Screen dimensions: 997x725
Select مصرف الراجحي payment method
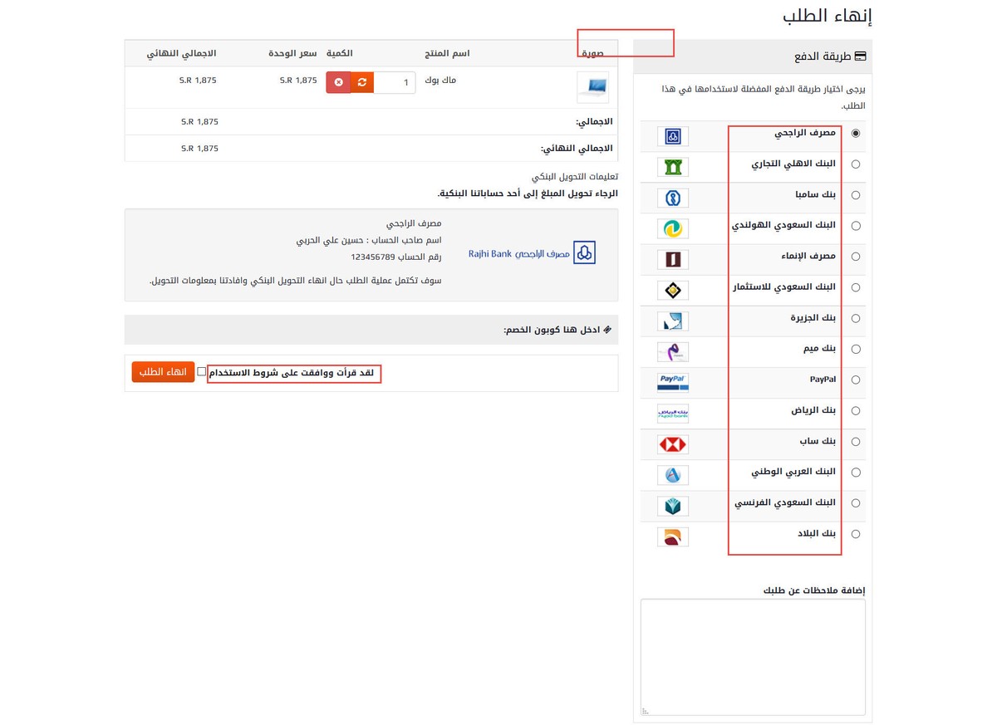(x=855, y=132)
